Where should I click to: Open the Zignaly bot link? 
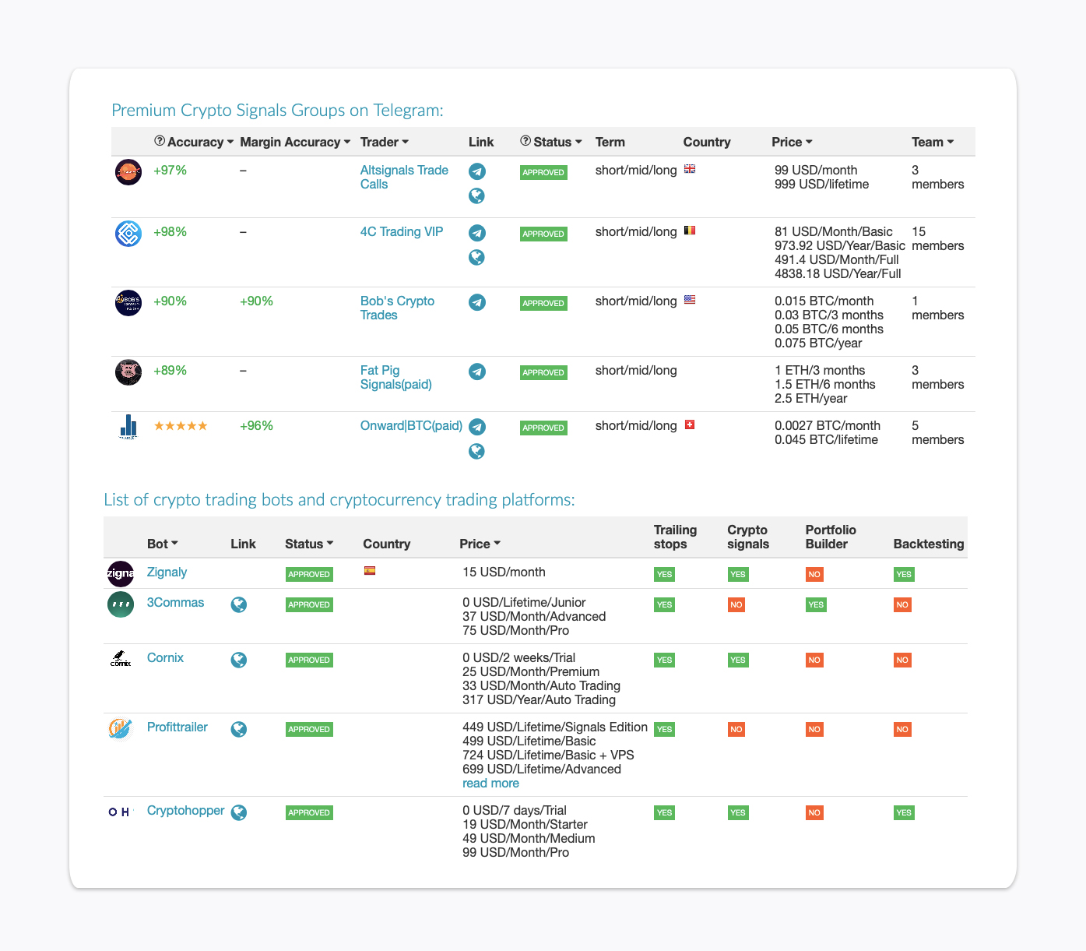click(x=167, y=572)
